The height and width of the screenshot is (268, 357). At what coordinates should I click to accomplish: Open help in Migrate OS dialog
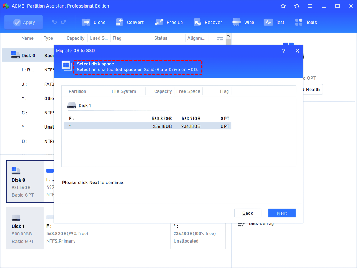pos(284,51)
